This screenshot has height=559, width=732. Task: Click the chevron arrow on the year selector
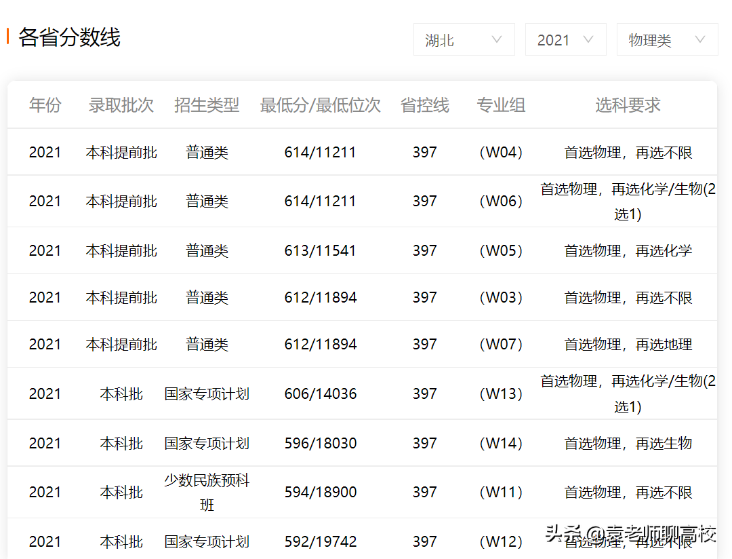pos(589,39)
